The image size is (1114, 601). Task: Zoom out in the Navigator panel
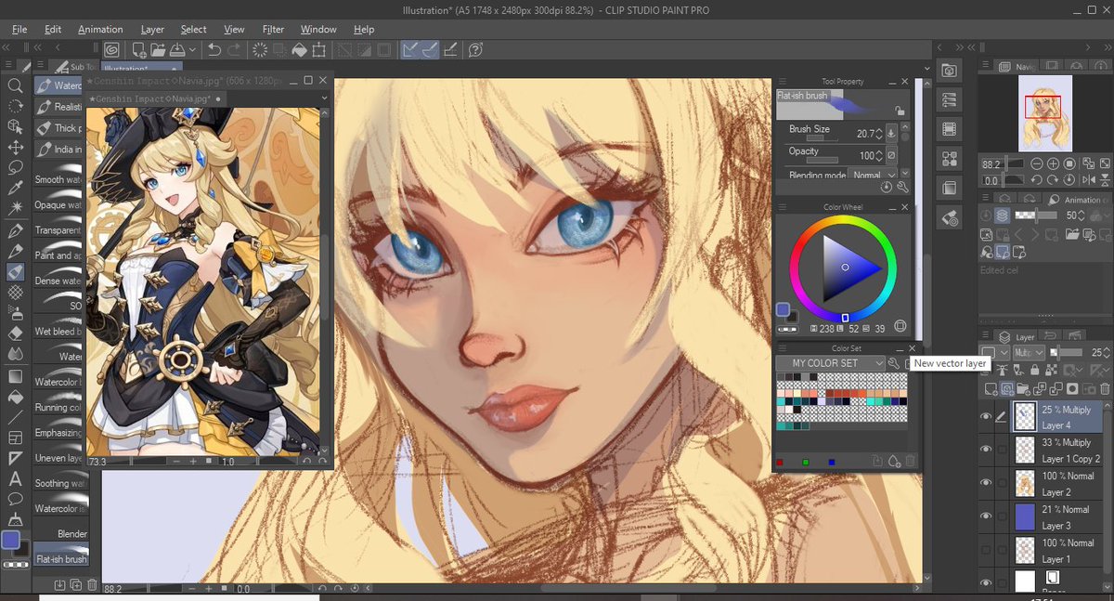pyautogui.click(x=1035, y=163)
